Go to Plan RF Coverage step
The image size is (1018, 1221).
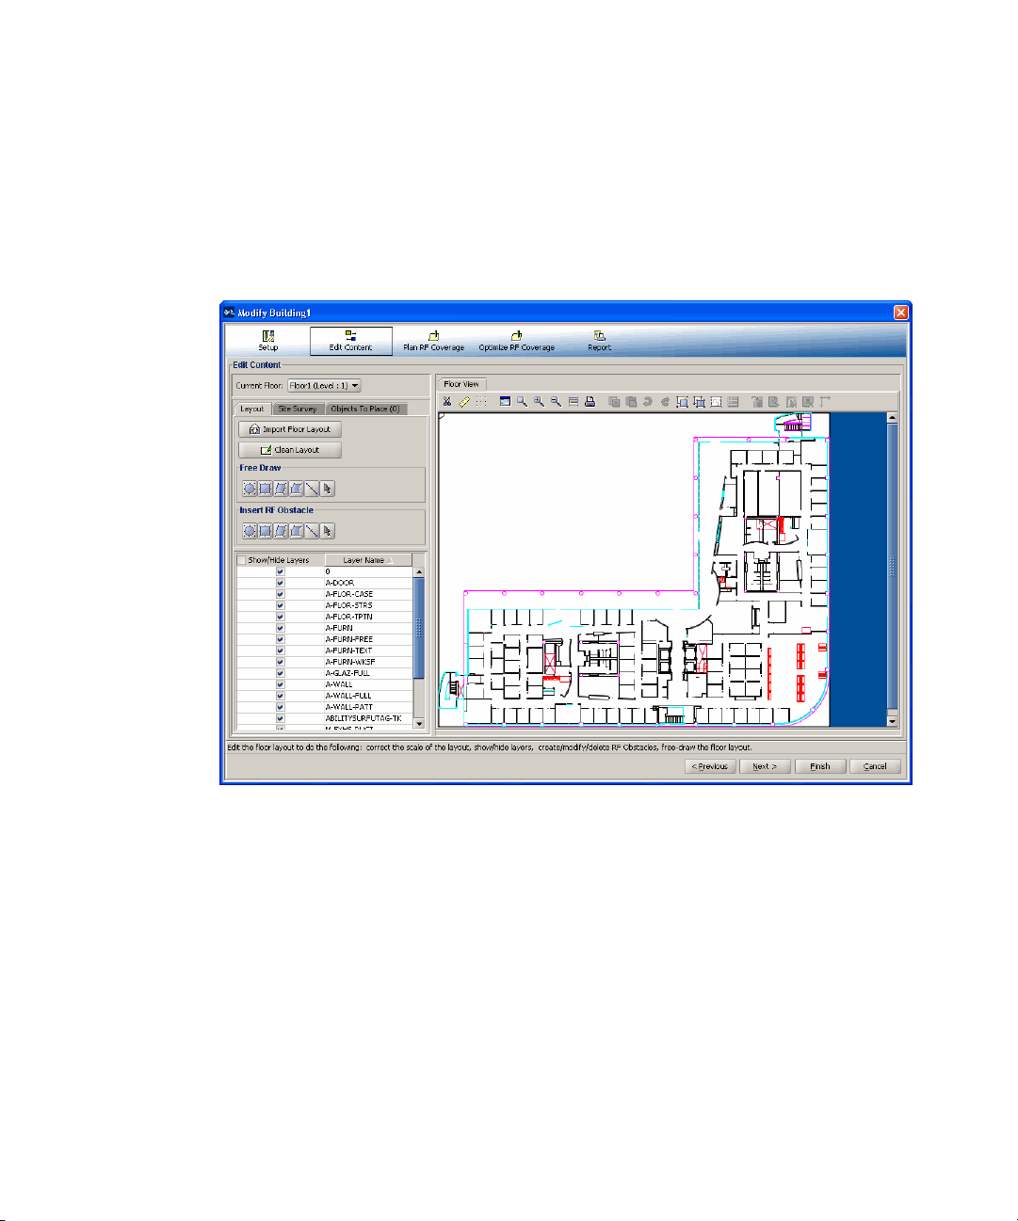[433, 341]
